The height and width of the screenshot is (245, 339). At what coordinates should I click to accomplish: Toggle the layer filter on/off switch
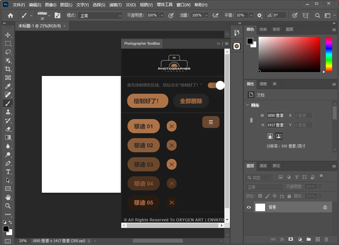[x=321, y=177]
